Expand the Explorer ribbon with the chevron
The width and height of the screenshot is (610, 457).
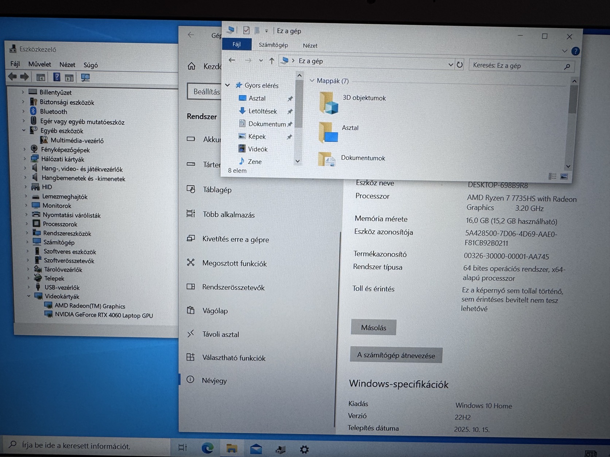point(564,51)
